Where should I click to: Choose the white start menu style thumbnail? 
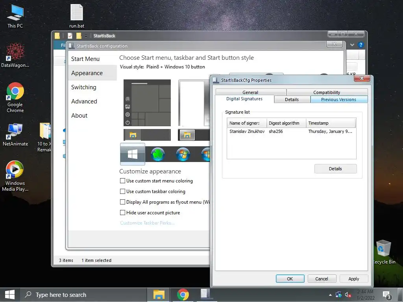click(x=194, y=103)
